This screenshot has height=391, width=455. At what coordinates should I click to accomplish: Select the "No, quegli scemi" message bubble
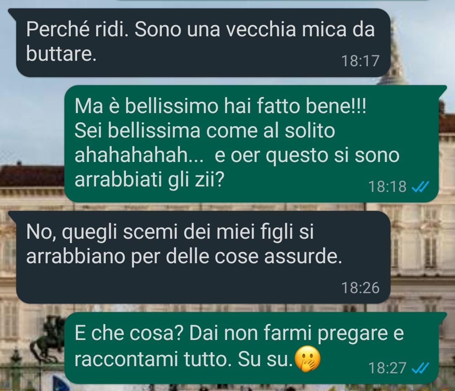tap(203, 257)
